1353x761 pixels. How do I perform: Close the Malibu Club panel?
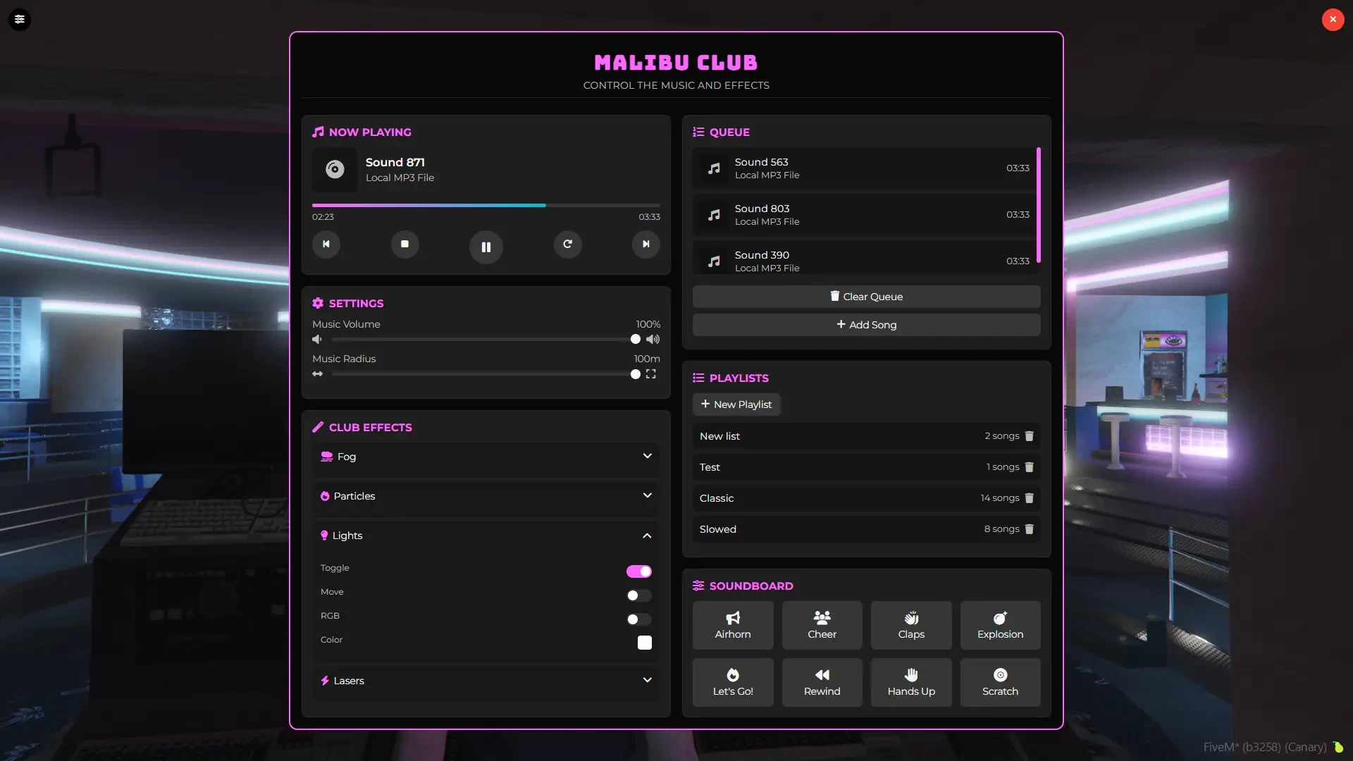pos(1333,19)
